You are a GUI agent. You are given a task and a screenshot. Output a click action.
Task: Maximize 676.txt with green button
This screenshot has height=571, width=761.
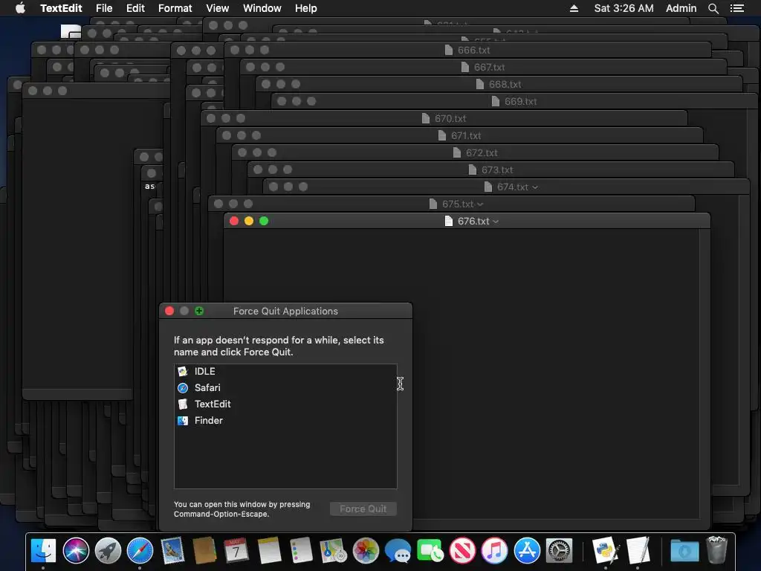[264, 221]
